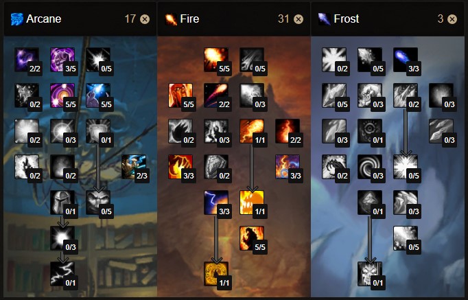Select the blue comet Frost talent 3/3
Screen dimensions: 468x300
coord(406,60)
